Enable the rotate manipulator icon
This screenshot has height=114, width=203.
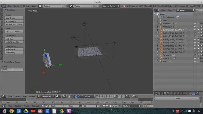pyautogui.click(x=79, y=96)
